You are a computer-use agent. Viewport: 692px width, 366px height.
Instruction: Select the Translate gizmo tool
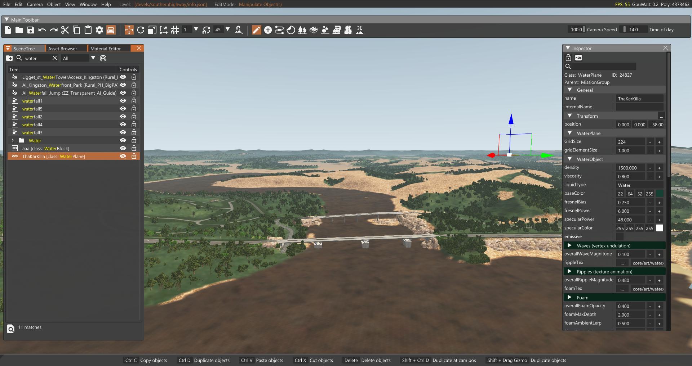click(x=129, y=30)
